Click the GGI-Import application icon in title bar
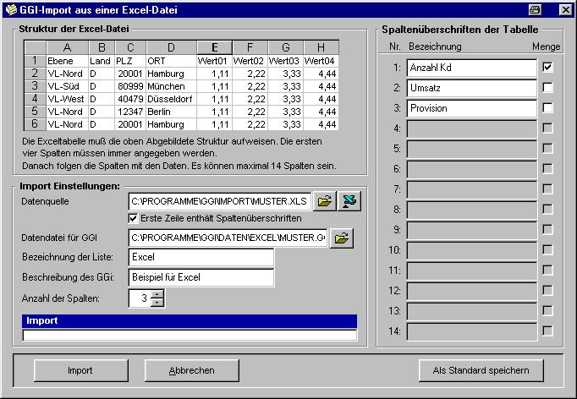This screenshot has width=577, height=399. click(10, 9)
